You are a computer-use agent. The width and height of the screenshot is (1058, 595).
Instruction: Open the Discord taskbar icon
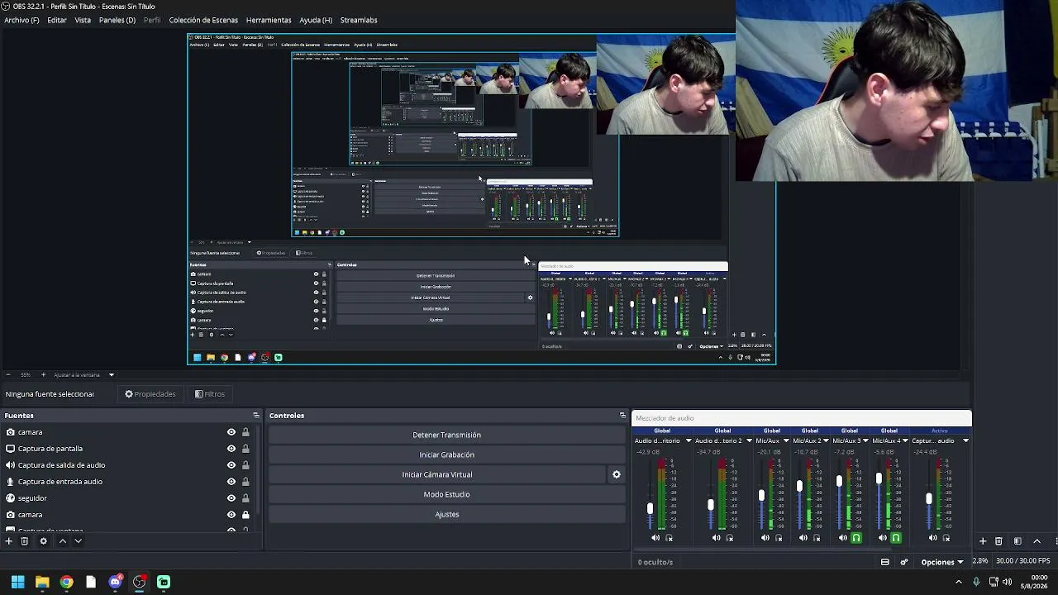click(x=115, y=582)
